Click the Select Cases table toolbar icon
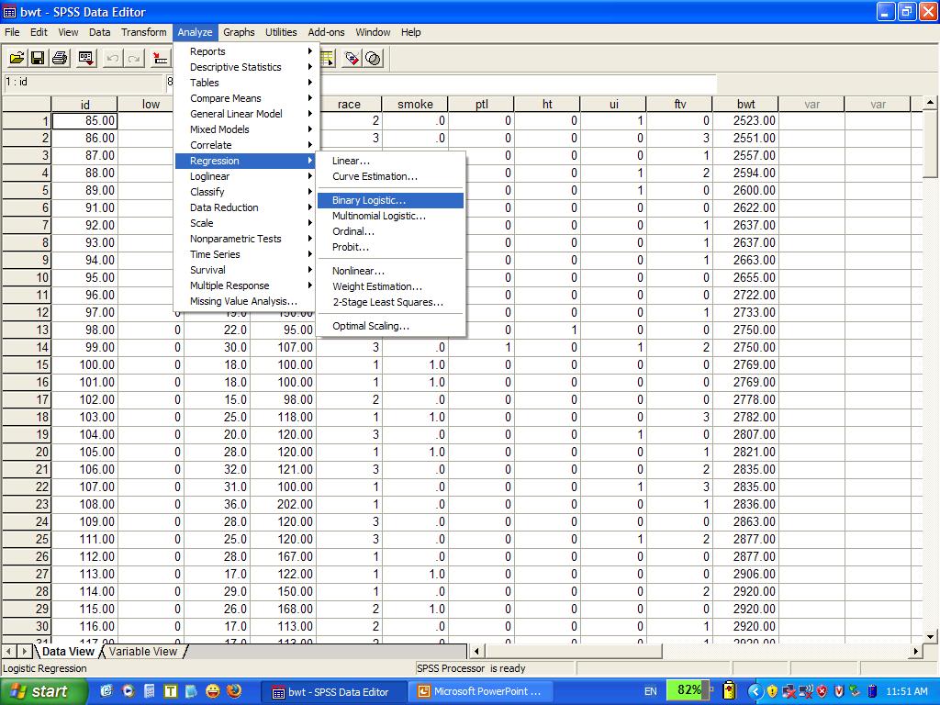Screen dimensions: 940x705 point(328,58)
